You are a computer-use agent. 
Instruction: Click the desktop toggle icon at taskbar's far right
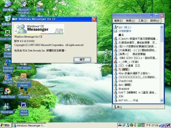pos(168,125)
